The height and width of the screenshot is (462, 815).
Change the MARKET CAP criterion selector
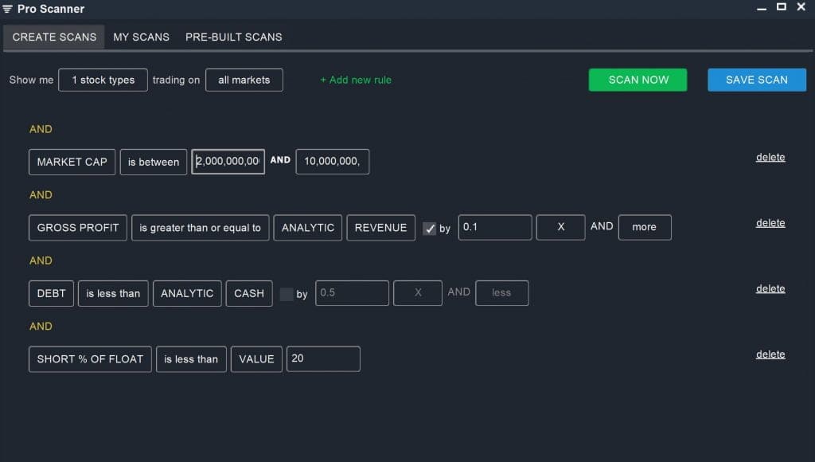pos(72,162)
